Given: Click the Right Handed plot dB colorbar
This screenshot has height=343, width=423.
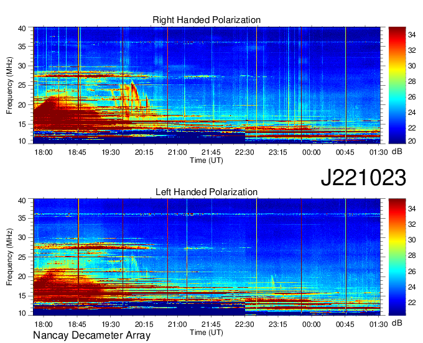Looking at the screenshot, I should (397, 85).
